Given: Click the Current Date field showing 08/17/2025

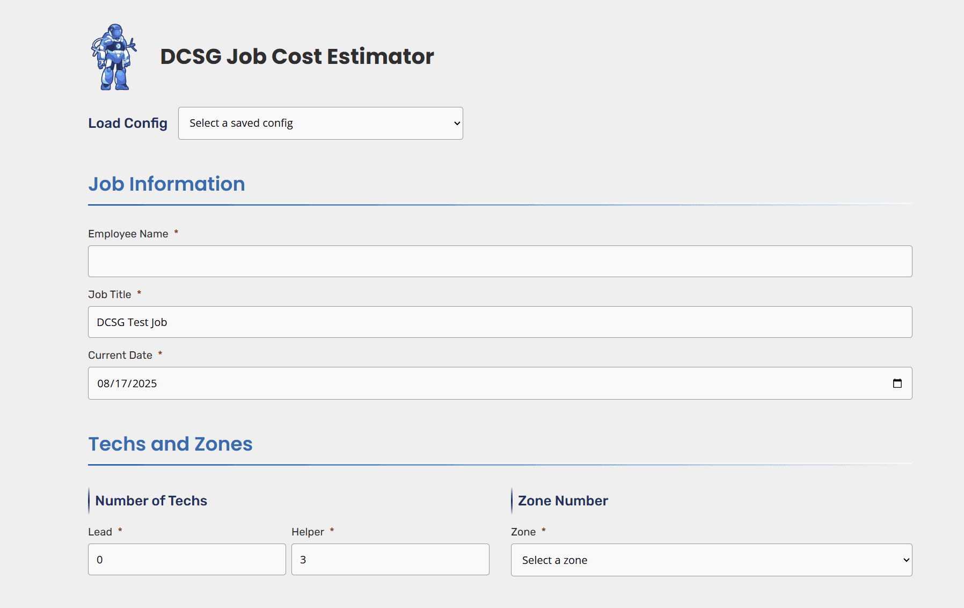Looking at the screenshot, I should (x=500, y=383).
